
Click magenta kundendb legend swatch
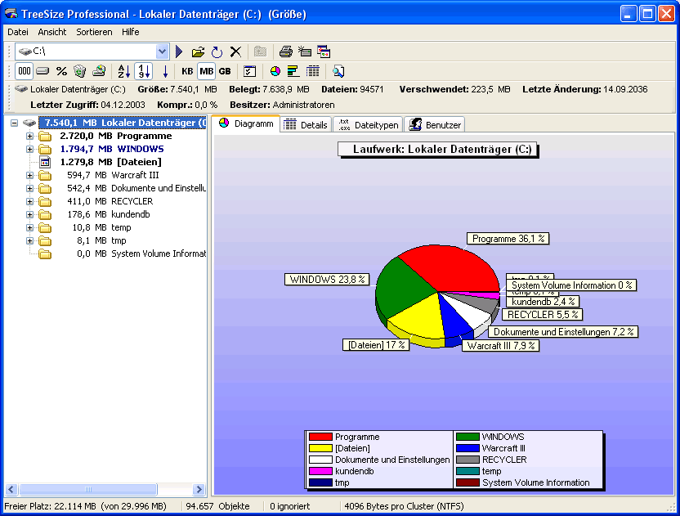[x=320, y=471]
